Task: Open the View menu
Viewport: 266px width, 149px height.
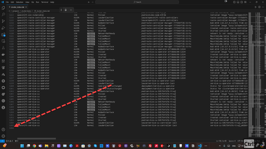Action: click(x=27, y=2)
